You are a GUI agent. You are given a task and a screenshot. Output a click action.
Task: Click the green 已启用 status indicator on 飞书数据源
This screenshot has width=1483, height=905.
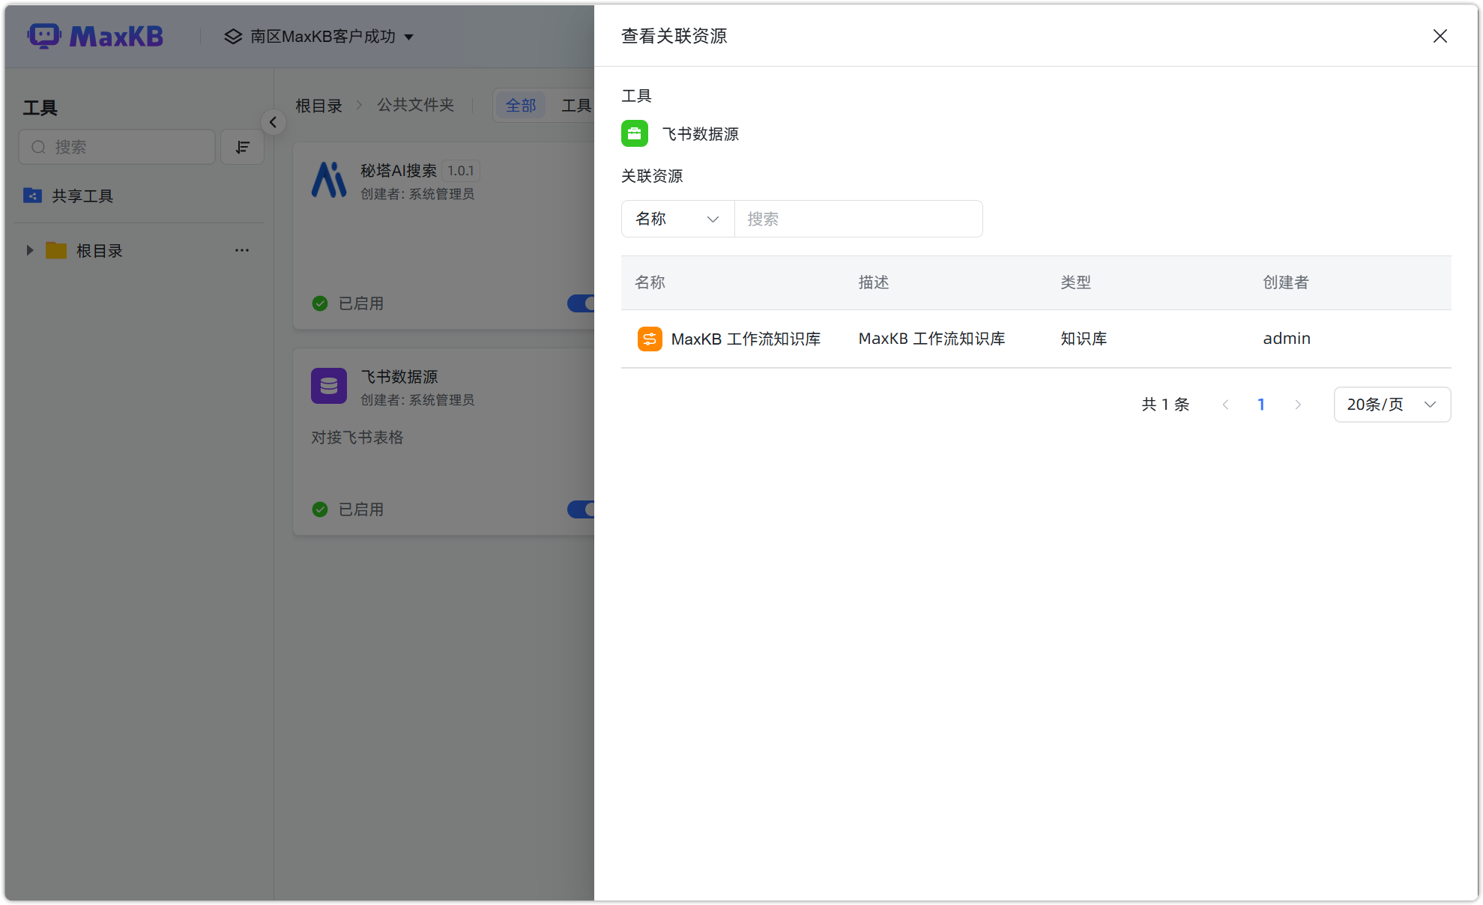point(320,509)
